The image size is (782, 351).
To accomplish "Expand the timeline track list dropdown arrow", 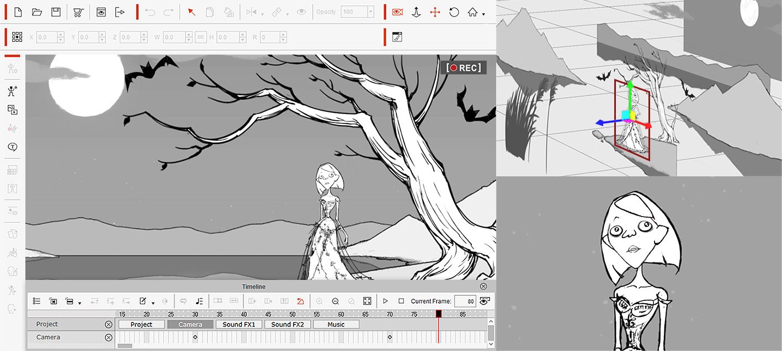I will pos(79,303).
